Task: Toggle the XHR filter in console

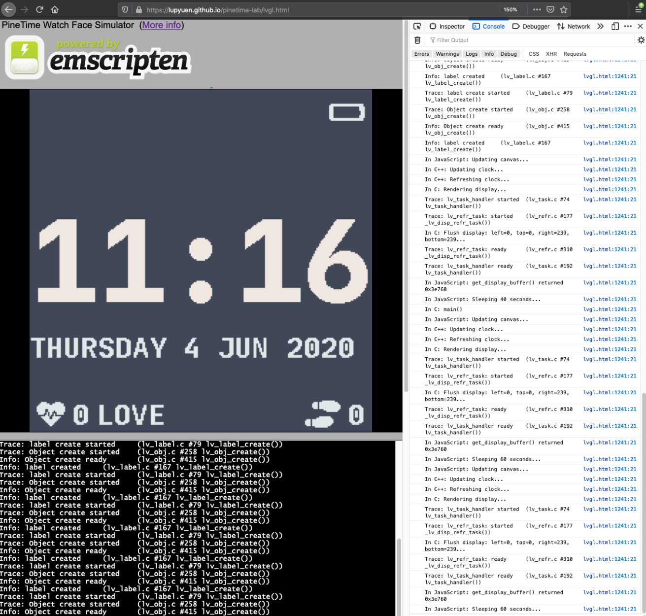Action: tap(551, 54)
